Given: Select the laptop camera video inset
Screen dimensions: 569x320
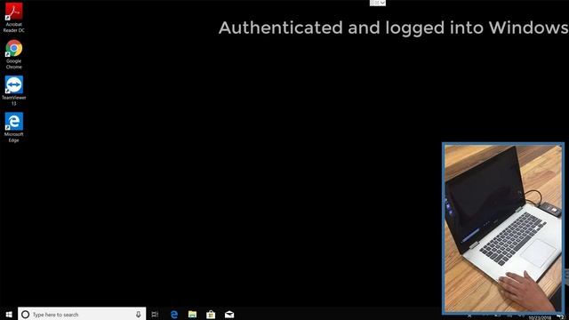Looking at the screenshot, I should [x=503, y=228].
